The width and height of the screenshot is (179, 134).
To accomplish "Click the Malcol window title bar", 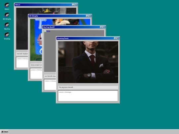I will (46, 5).
